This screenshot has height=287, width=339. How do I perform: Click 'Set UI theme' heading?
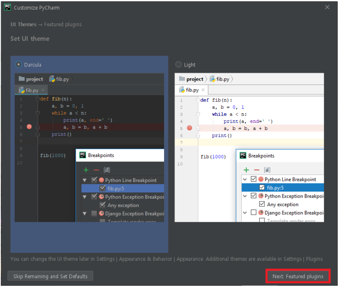coord(30,38)
